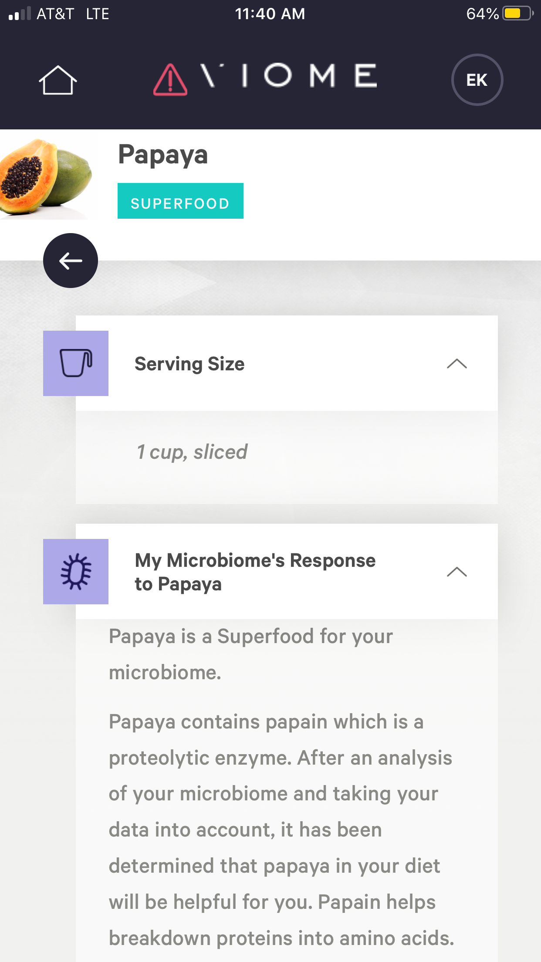The image size is (541, 962).
Task: Tap the "Papaya is a Superfood" sentence
Action: pos(250,654)
